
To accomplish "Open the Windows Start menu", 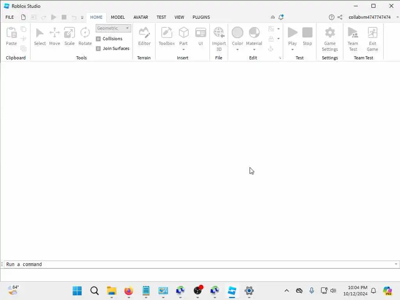I will point(77,291).
